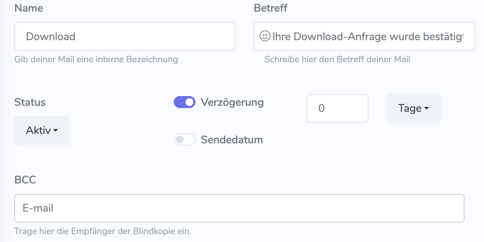Focus the Name field containing Download

[125, 36]
